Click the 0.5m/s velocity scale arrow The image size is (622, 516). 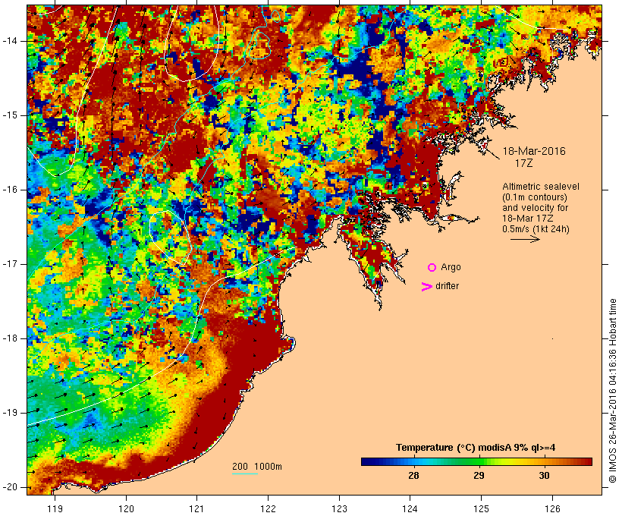coord(525,239)
